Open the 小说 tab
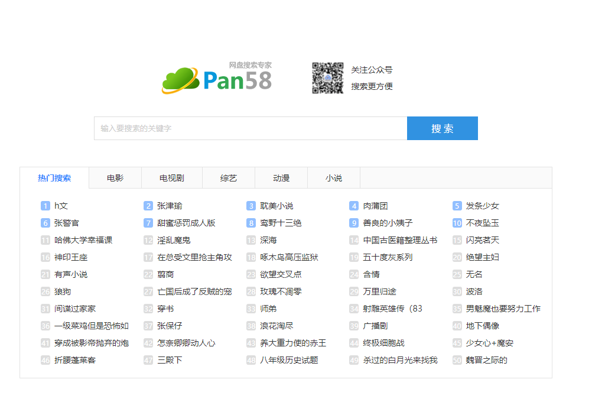 pyautogui.click(x=334, y=178)
